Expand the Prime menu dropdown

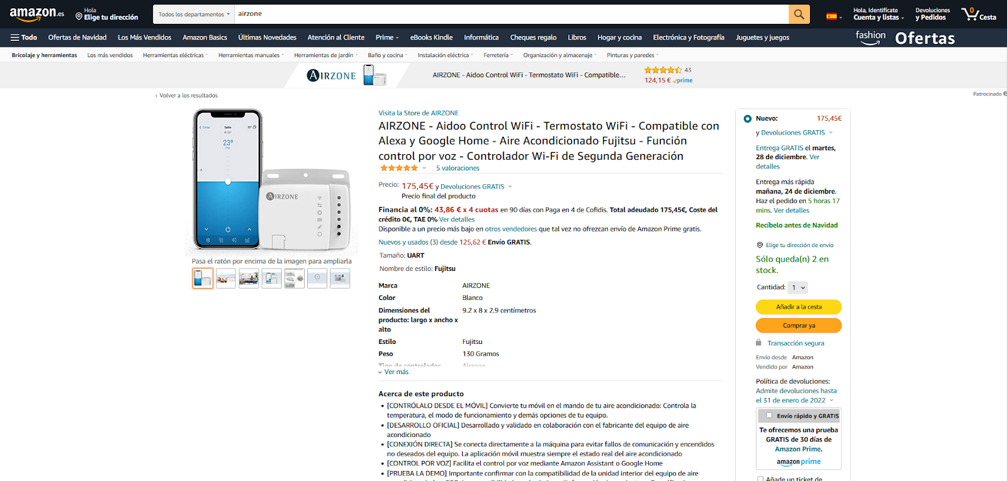click(387, 38)
